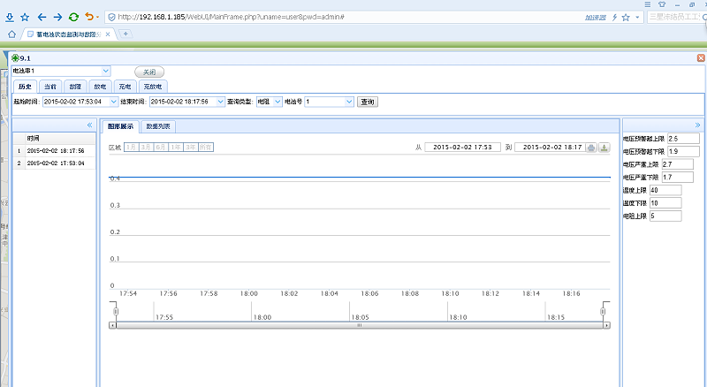
Task: Click the green browser refresh icon
Action: (73, 17)
